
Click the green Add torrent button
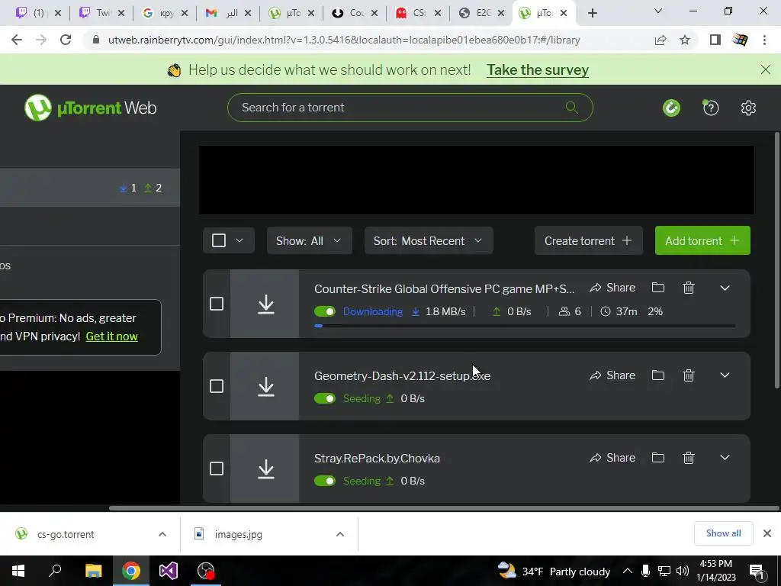(x=702, y=240)
